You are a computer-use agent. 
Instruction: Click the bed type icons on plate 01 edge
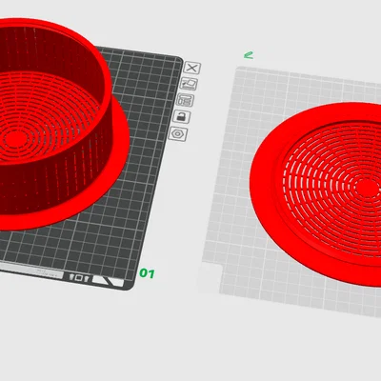click(79, 278)
